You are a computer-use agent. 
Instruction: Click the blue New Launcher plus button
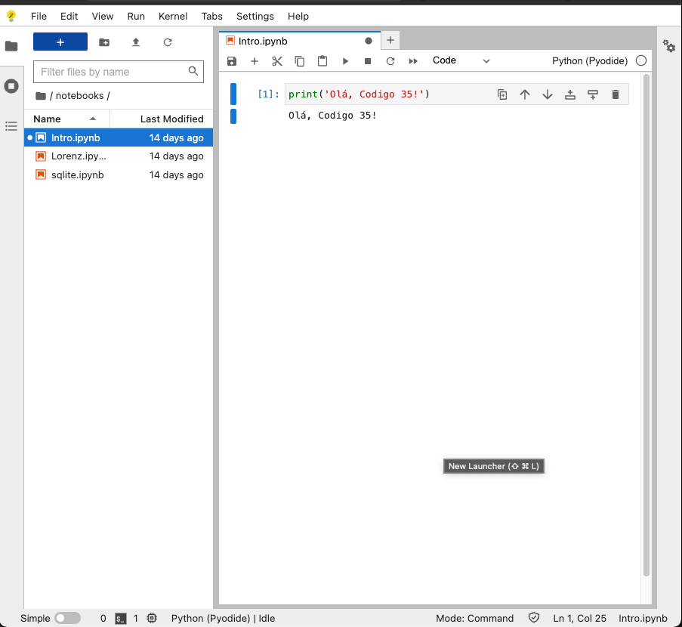click(x=60, y=42)
